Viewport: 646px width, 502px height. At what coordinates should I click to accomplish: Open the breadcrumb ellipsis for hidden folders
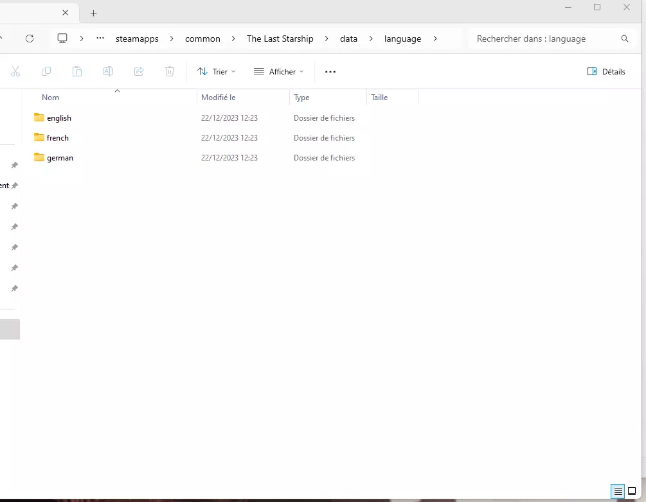point(100,39)
